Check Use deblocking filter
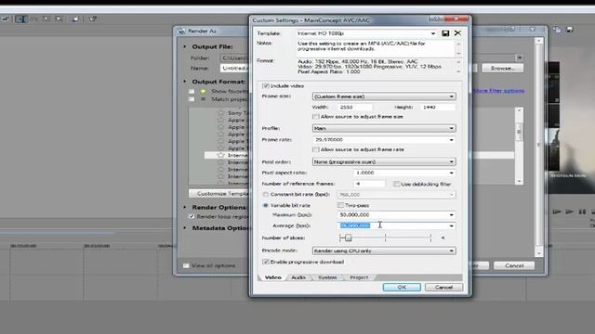The width and height of the screenshot is (595, 334). [x=397, y=184]
